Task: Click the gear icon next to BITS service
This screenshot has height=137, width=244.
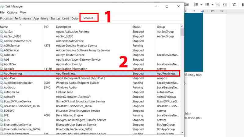Action: coord(2,120)
